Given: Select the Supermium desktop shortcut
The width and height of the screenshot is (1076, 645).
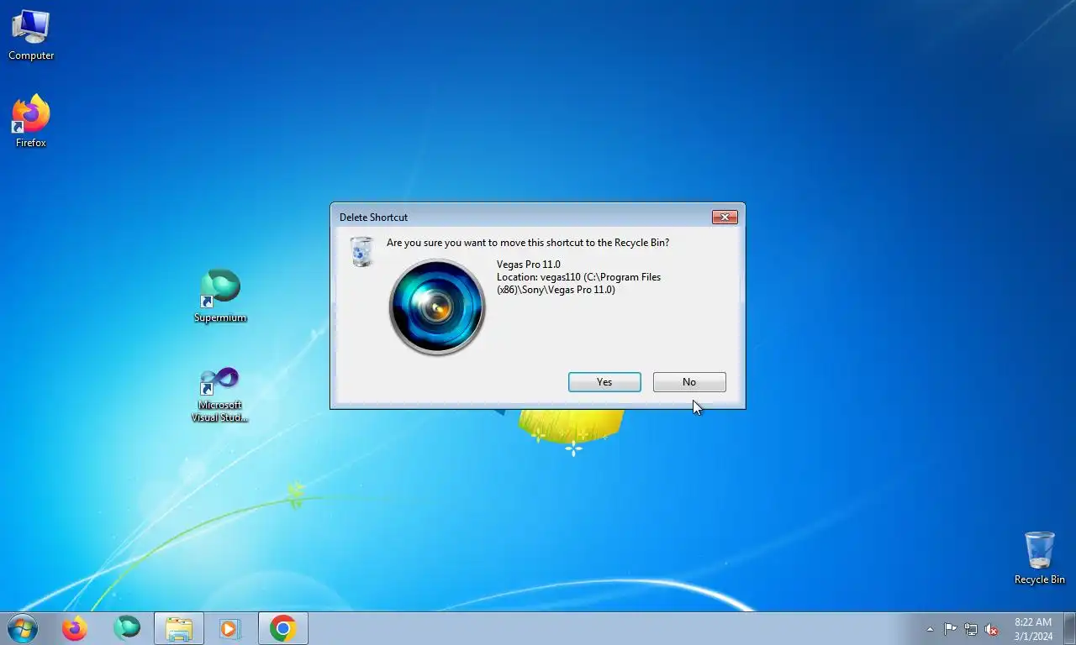Looking at the screenshot, I should pyautogui.click(x=220, y=296).
